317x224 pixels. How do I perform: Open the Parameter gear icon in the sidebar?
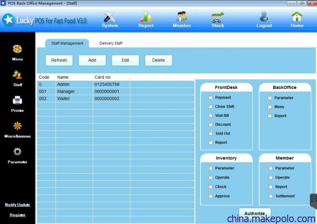click(x=17, y=151)
